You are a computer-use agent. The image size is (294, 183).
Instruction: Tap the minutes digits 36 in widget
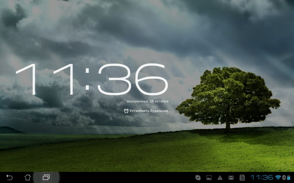(133, 79)
